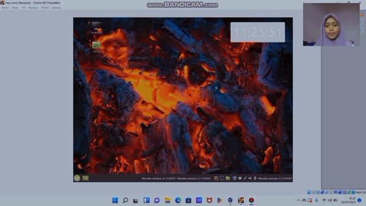Click the speaker volume icon in Mint panel

[x=250, y=178]
